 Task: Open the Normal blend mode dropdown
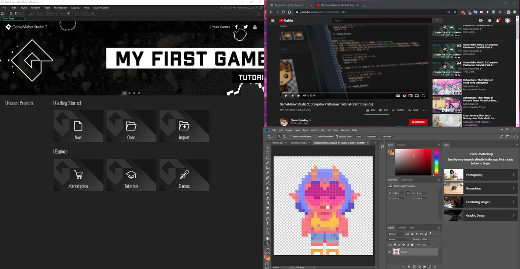click(400, 240)
